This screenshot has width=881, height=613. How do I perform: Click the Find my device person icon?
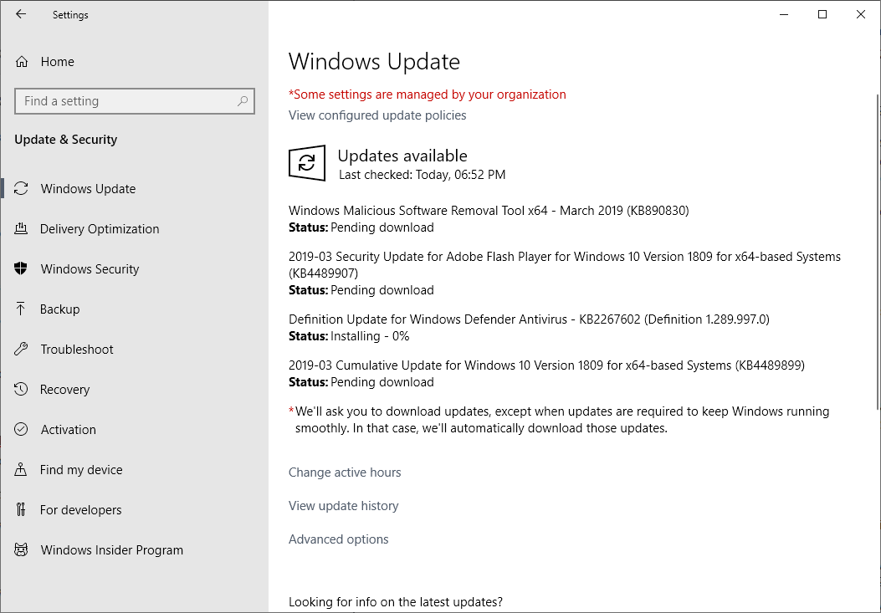21,470
